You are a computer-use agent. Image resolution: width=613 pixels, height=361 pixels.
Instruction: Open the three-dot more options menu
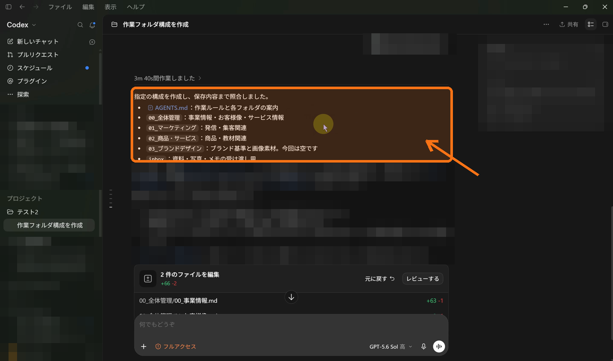(546, 24)
